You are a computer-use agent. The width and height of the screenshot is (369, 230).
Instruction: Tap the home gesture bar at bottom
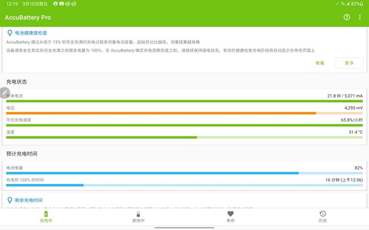[184, 227]
